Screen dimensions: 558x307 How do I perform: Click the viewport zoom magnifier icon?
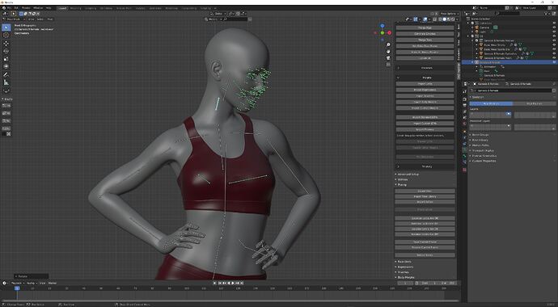388,44
